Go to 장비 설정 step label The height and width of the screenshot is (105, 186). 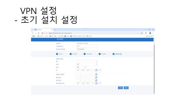click(x=103, y=54)
